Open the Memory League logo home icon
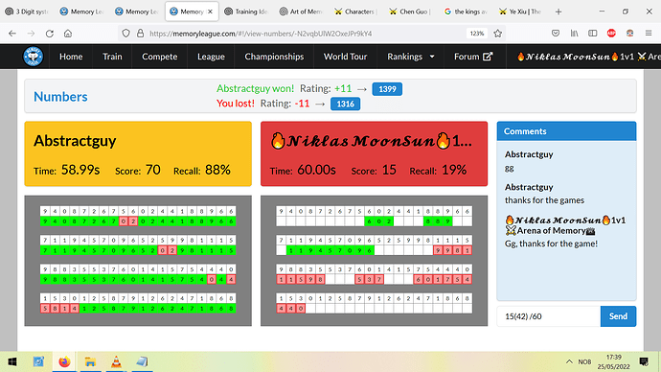This screenshot has height=372, width=661. coord(34,57)
